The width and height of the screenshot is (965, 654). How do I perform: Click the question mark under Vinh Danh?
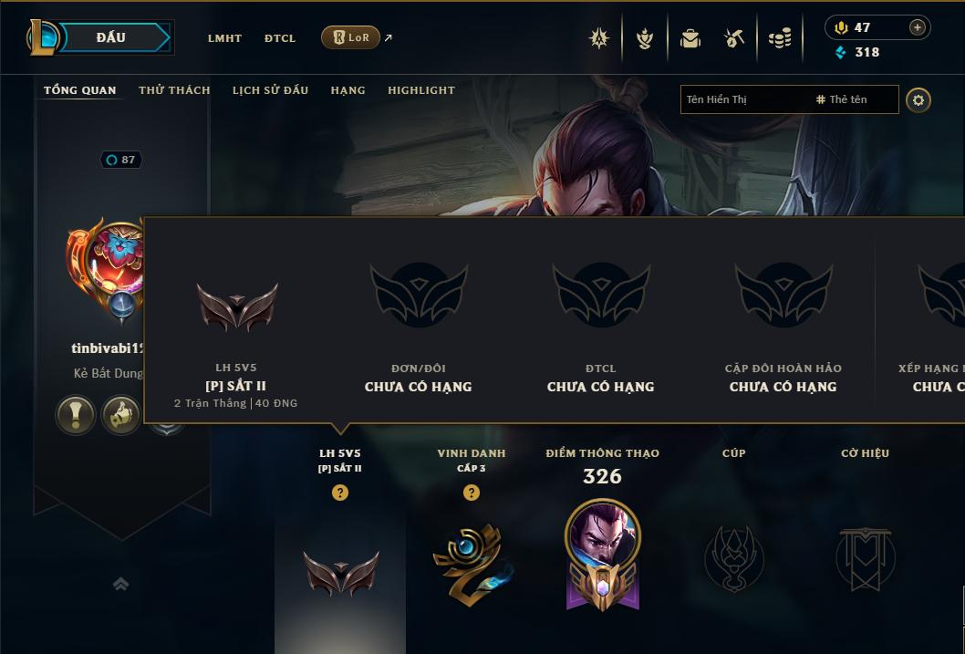point(471,493)
